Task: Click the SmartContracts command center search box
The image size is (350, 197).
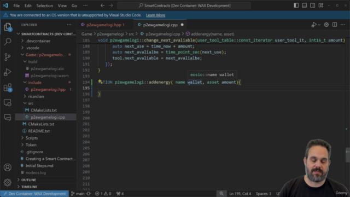Action: pyautogui.click(x=184, y=5)
